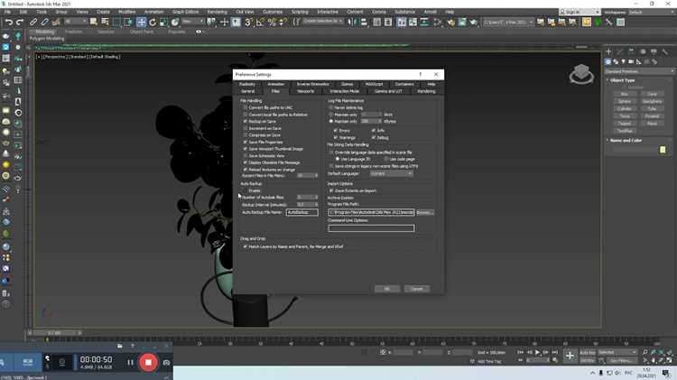Open the Rendering menu in menu bar
This screenshot has width=677, height=380.
(218, 12)
